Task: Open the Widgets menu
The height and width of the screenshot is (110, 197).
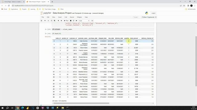Action: [79, 17]
